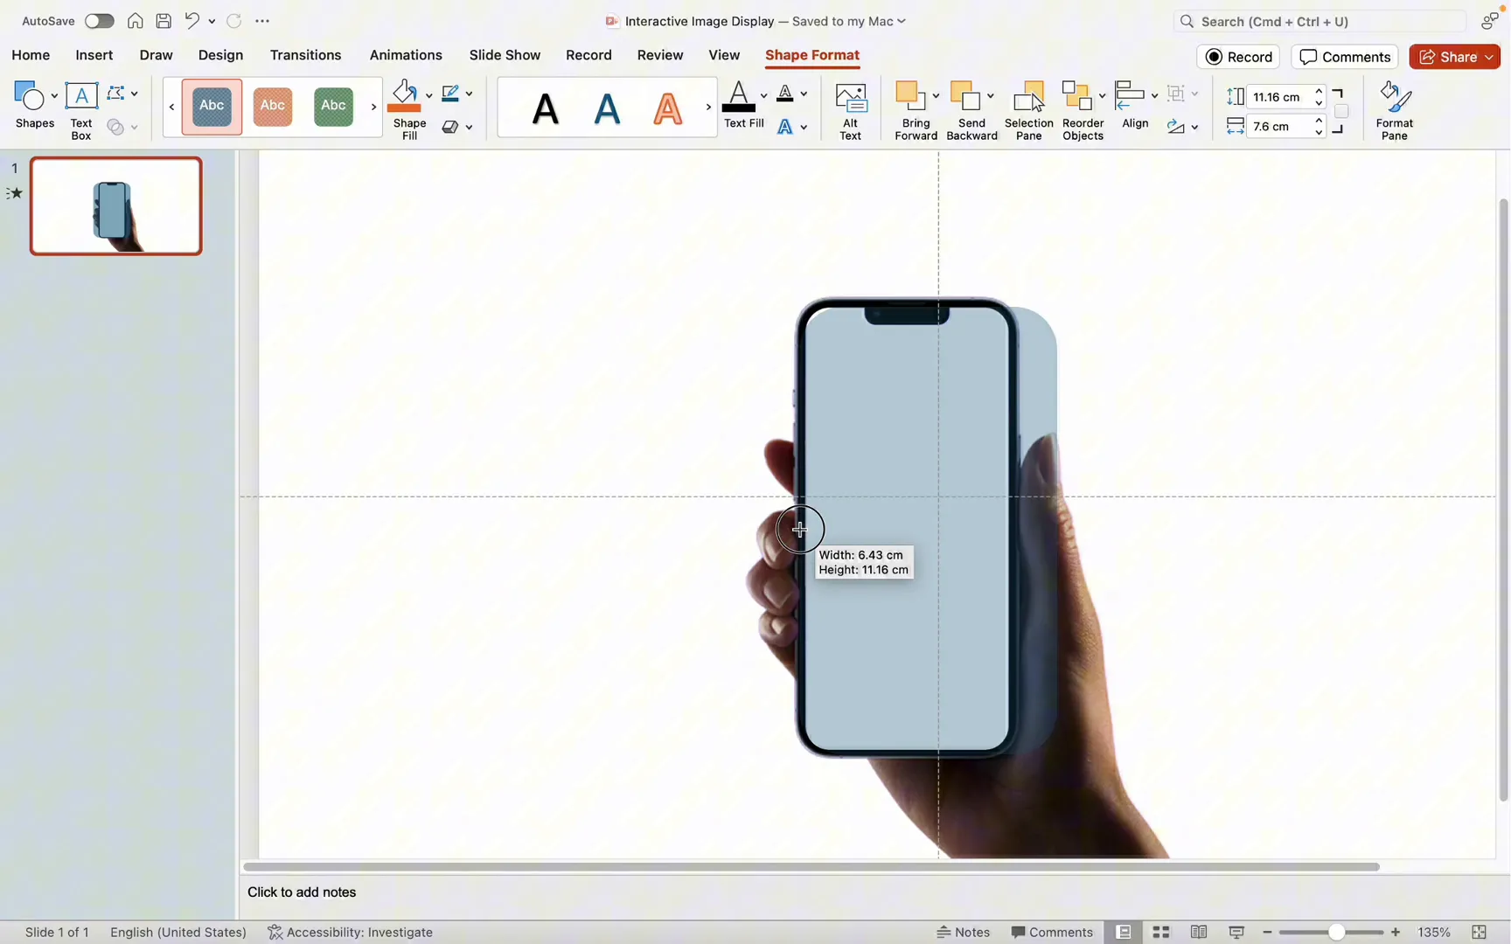
Task: Click the Align objects icon
Action: point(1131,96)
